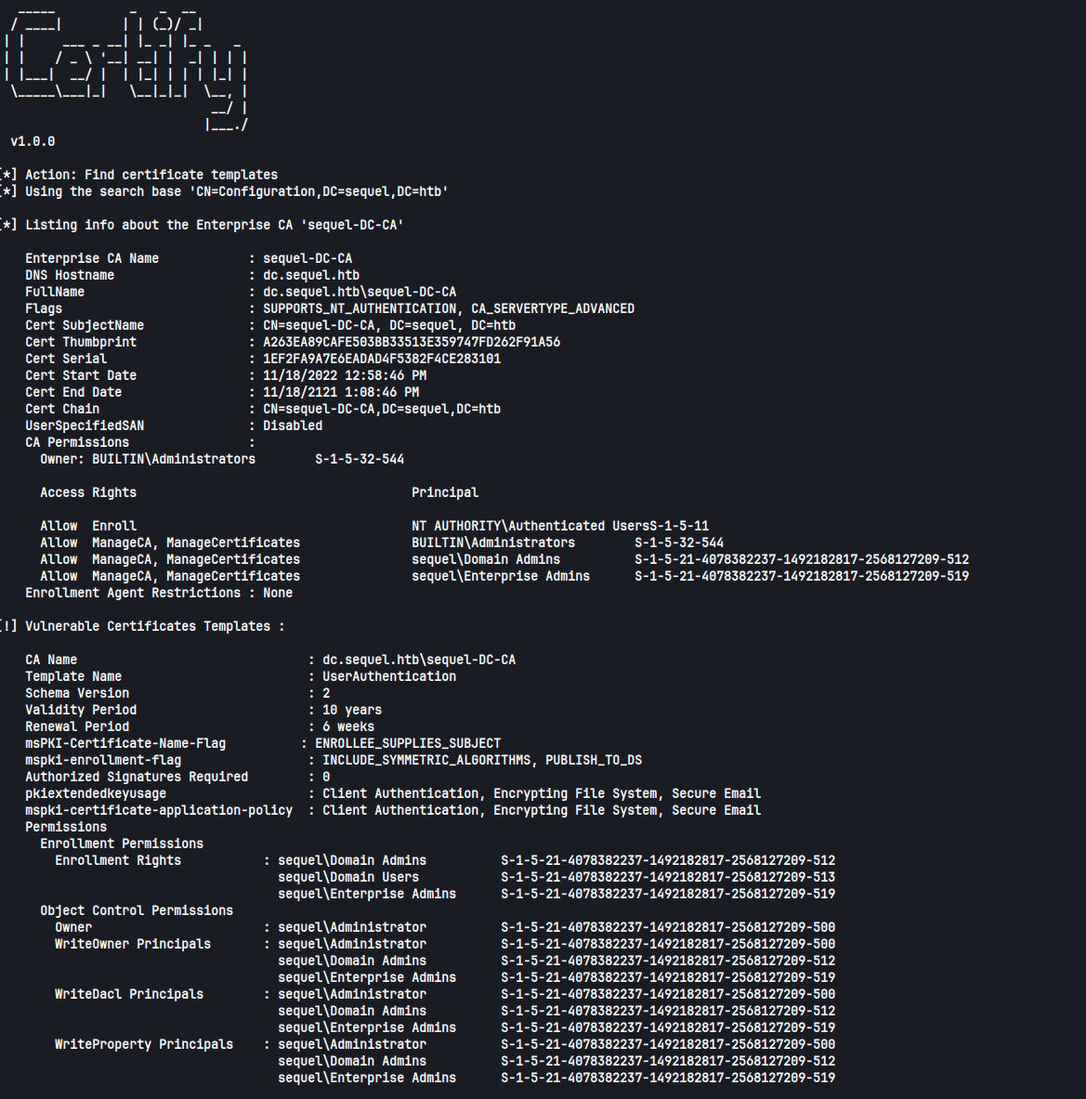Click the DNS Hostname value dc.sequel.htb
Viewport: 1086px width, 1099px height.
[310, 275]
